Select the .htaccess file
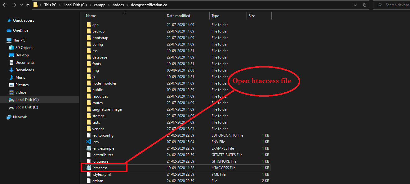 pyautogui.click(x=100, y=168)
